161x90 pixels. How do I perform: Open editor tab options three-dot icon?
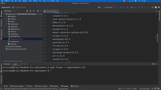[x=157, y=11]
